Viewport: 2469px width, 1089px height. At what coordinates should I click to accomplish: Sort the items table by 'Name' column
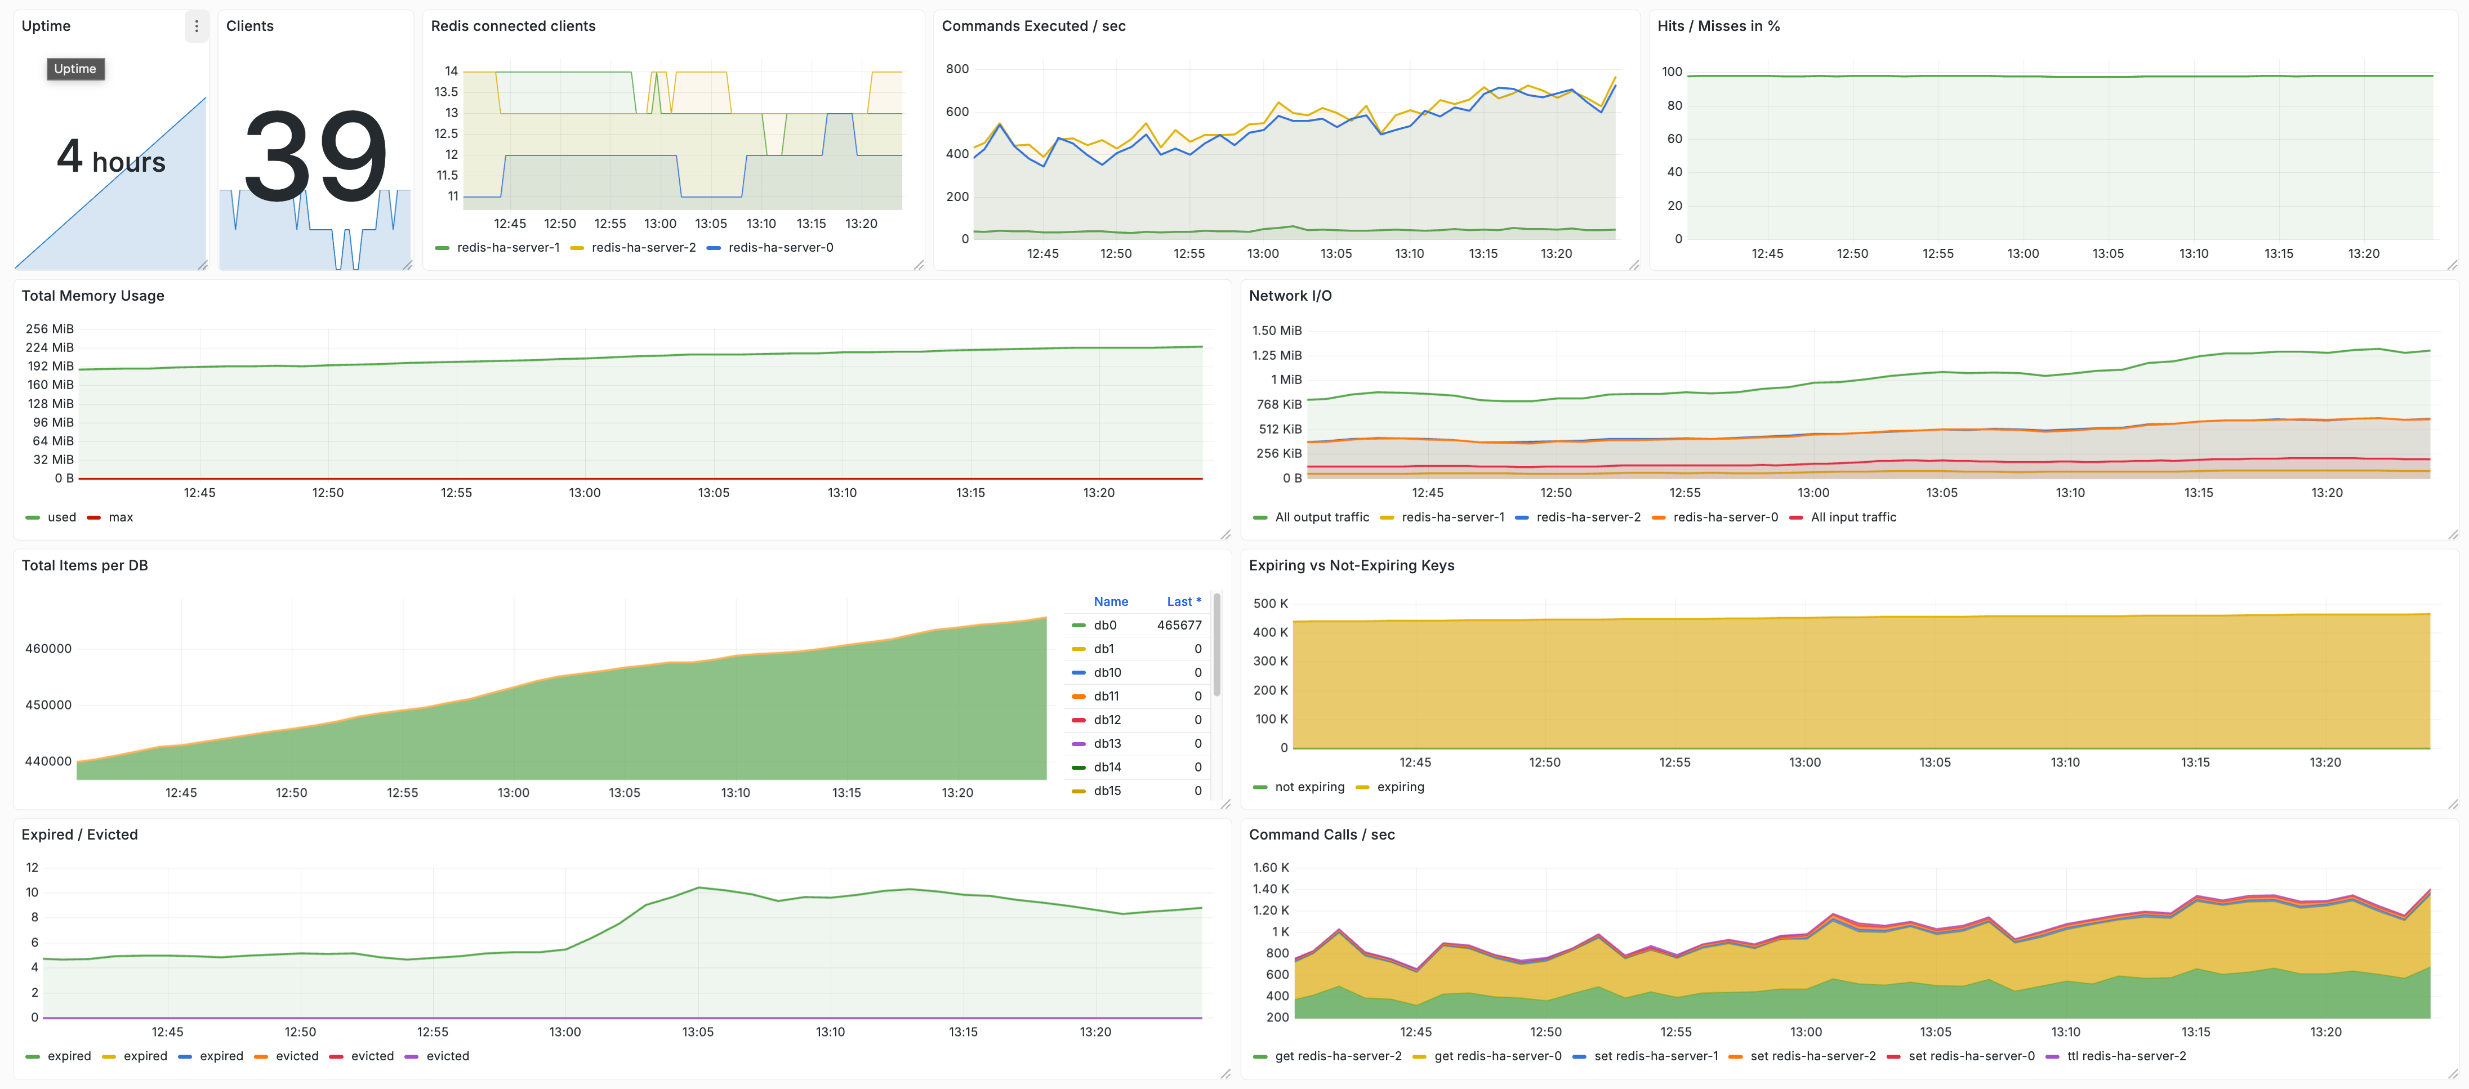pyautogui.click(x=1111, y=601)
